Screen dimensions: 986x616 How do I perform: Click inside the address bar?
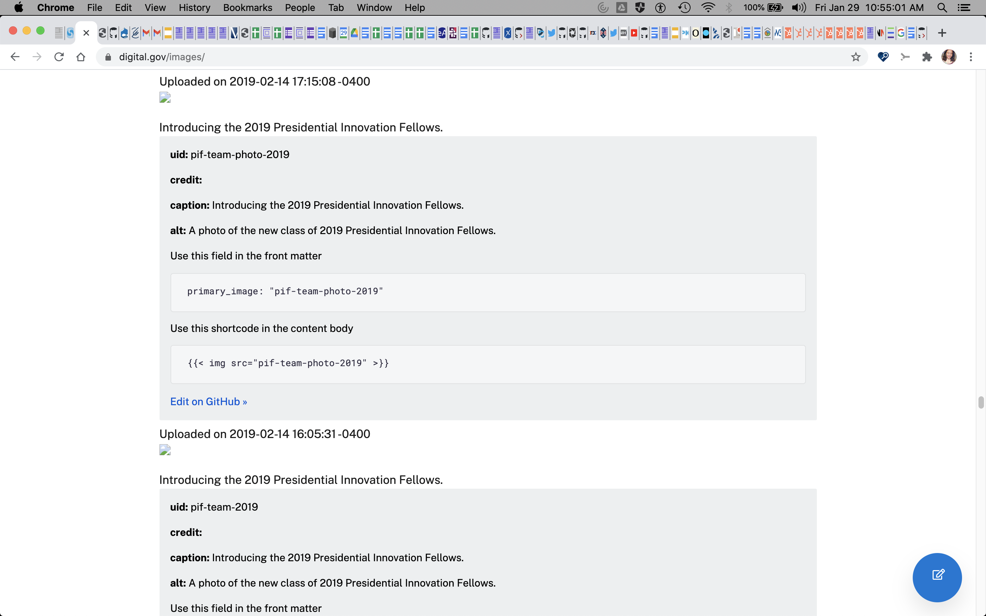pyautogui.click(x=285, y=56)
